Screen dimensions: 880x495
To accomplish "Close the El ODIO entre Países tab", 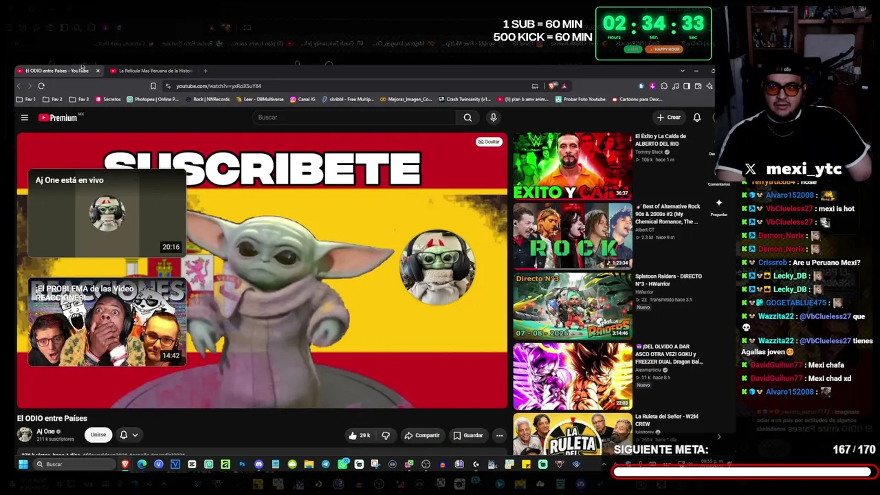I will tap(98, 71).
